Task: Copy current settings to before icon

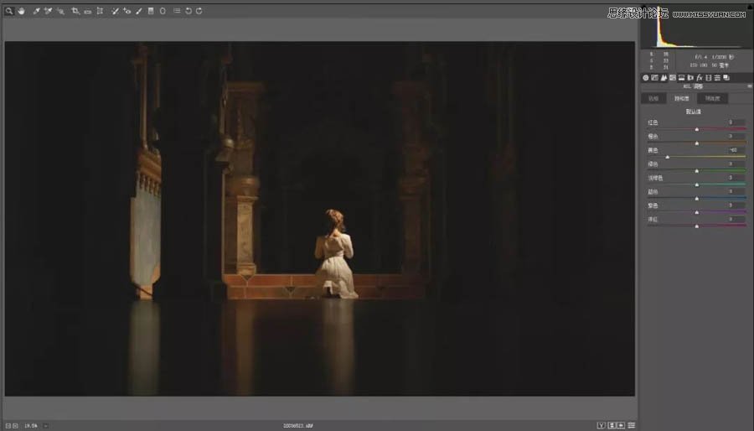Action: coord(621,425)
